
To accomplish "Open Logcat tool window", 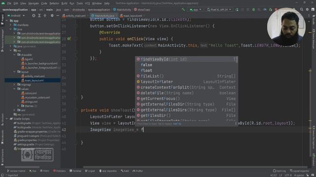I will pos(90,171).
